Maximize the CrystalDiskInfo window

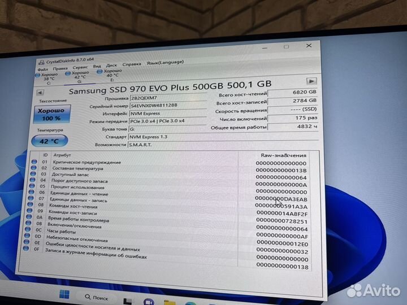point(286,47)
